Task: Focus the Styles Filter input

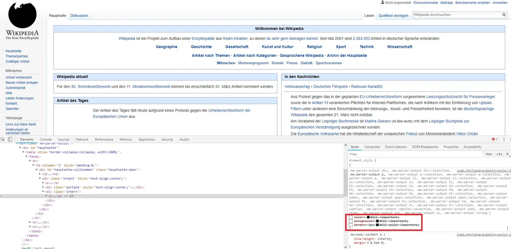Action: [414, 154]
